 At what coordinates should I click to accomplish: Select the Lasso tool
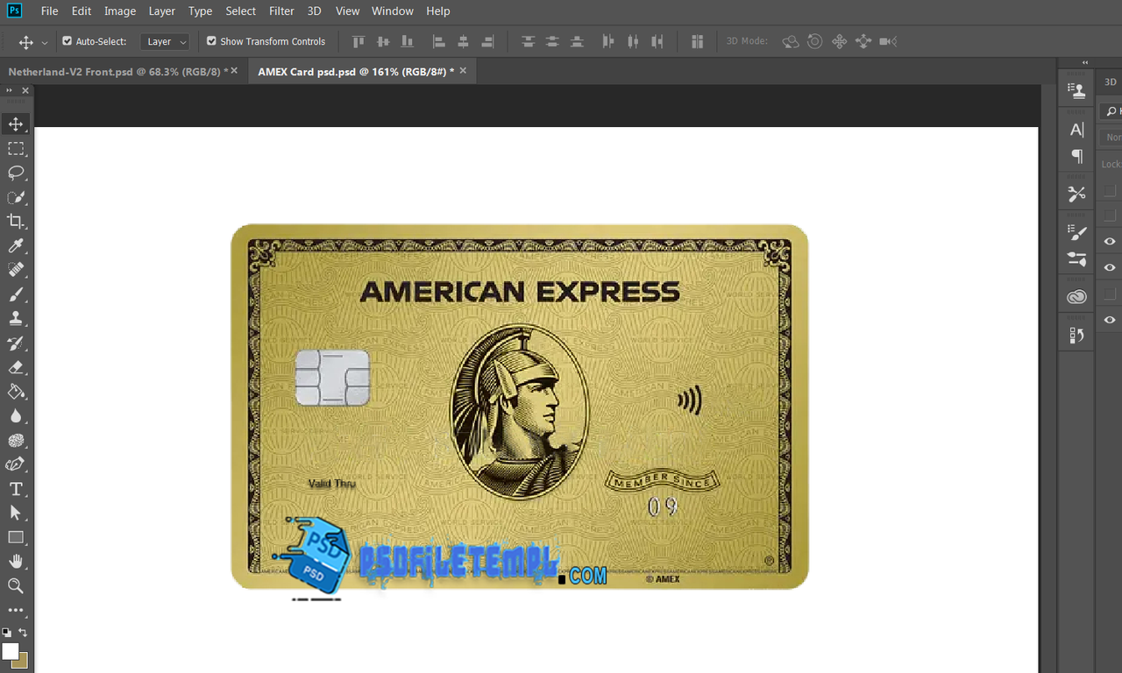[16, 173]
